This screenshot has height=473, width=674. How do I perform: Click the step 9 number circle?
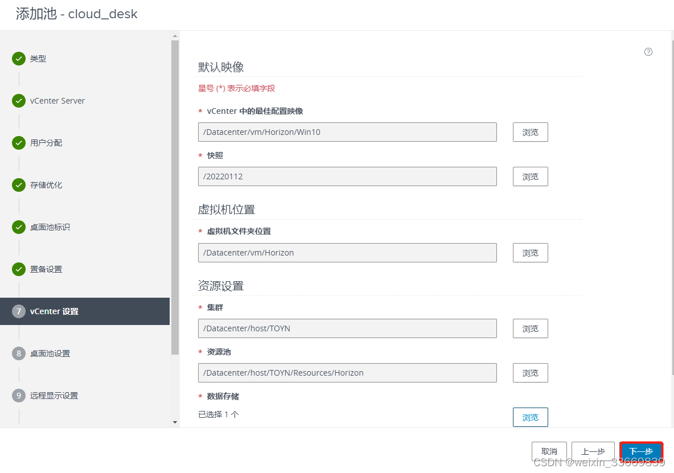(19, 395)
